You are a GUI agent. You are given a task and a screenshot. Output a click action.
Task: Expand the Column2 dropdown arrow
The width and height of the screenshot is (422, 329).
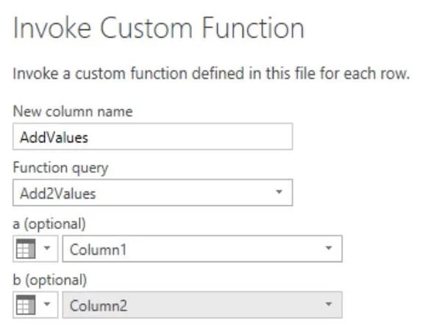click(329, 304)
